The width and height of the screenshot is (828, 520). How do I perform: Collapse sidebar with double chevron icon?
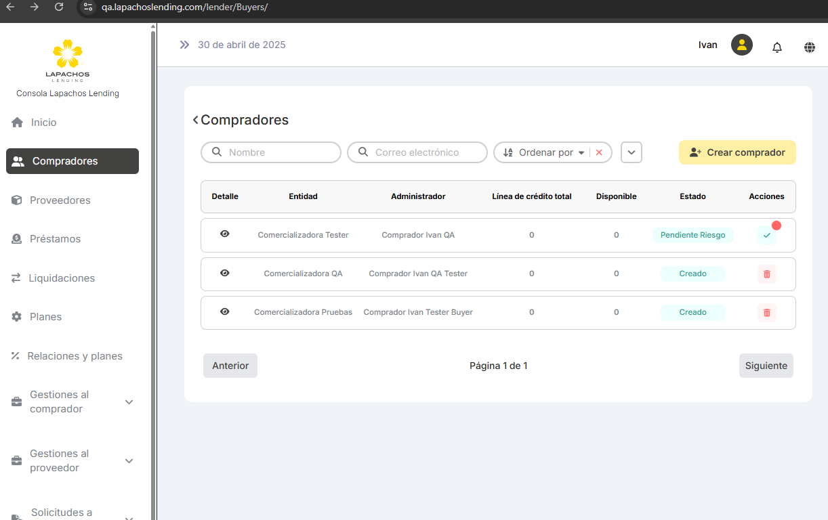(x=184, y=45)
